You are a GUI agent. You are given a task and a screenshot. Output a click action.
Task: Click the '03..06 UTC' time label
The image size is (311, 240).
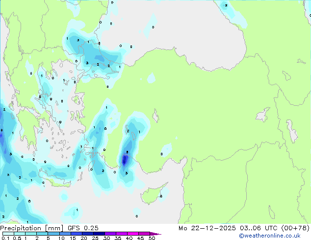coord(259,228)
